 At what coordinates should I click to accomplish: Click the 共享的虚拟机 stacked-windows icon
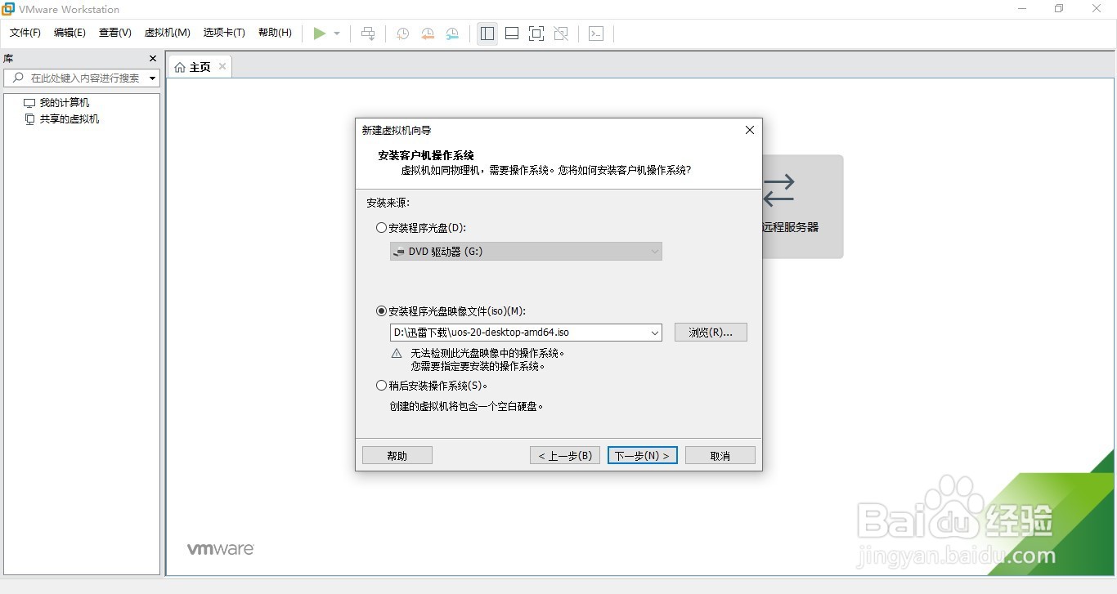[29, 119]
